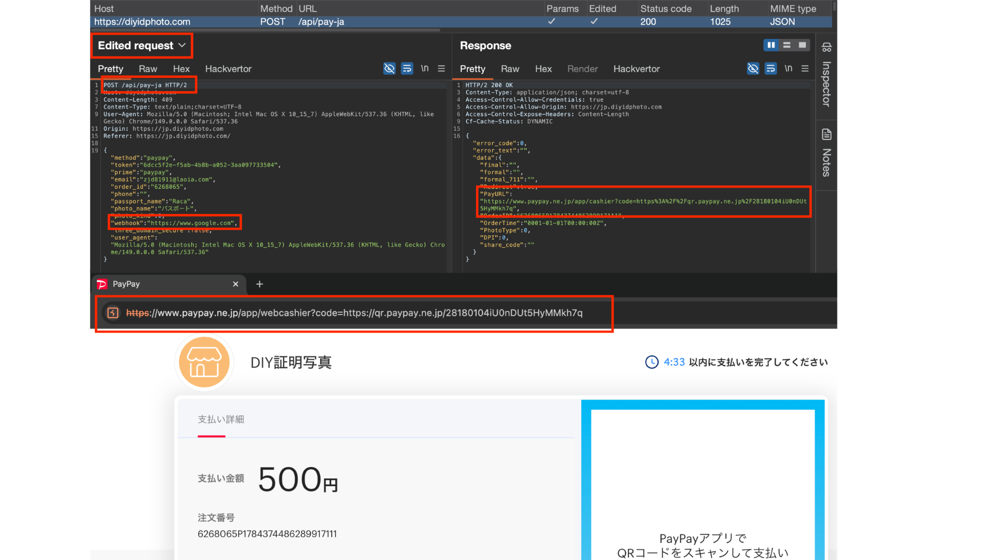The image size is (996, 560).
Task: Open a new browser tab
Action: (x=259, y=284)
